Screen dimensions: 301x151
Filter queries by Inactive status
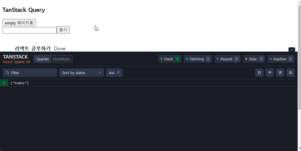[x=281, y=59]
